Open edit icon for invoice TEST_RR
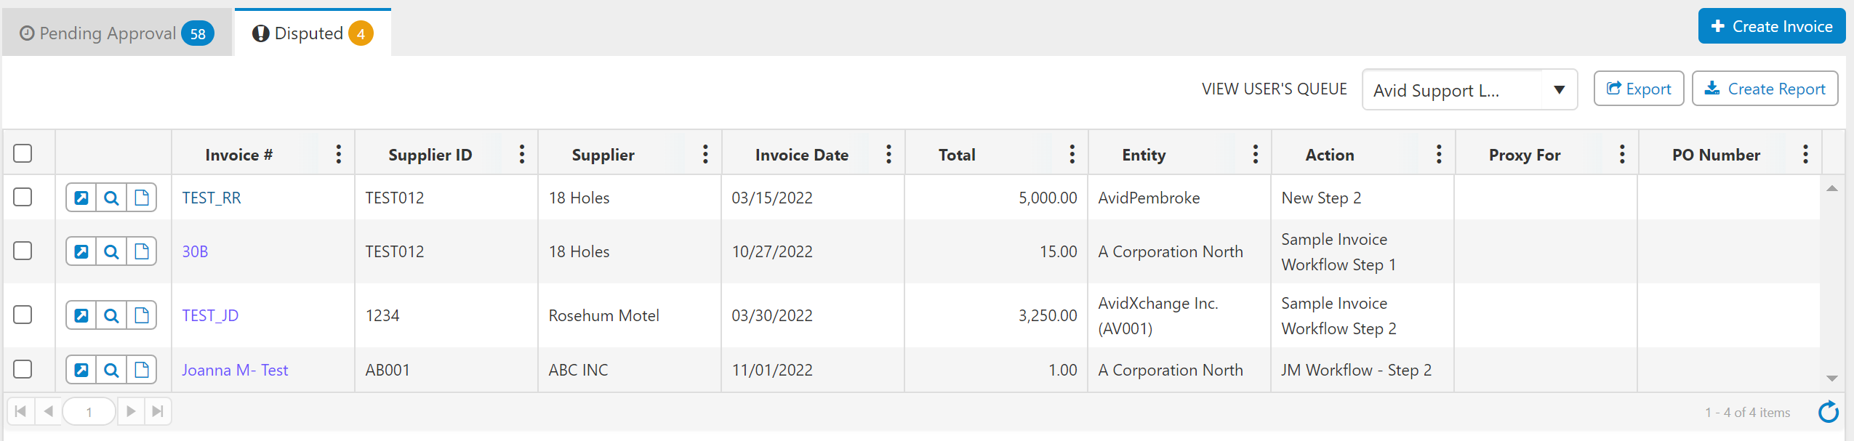The height and width of the screenshot is (441, 1854). pos(81,198)
